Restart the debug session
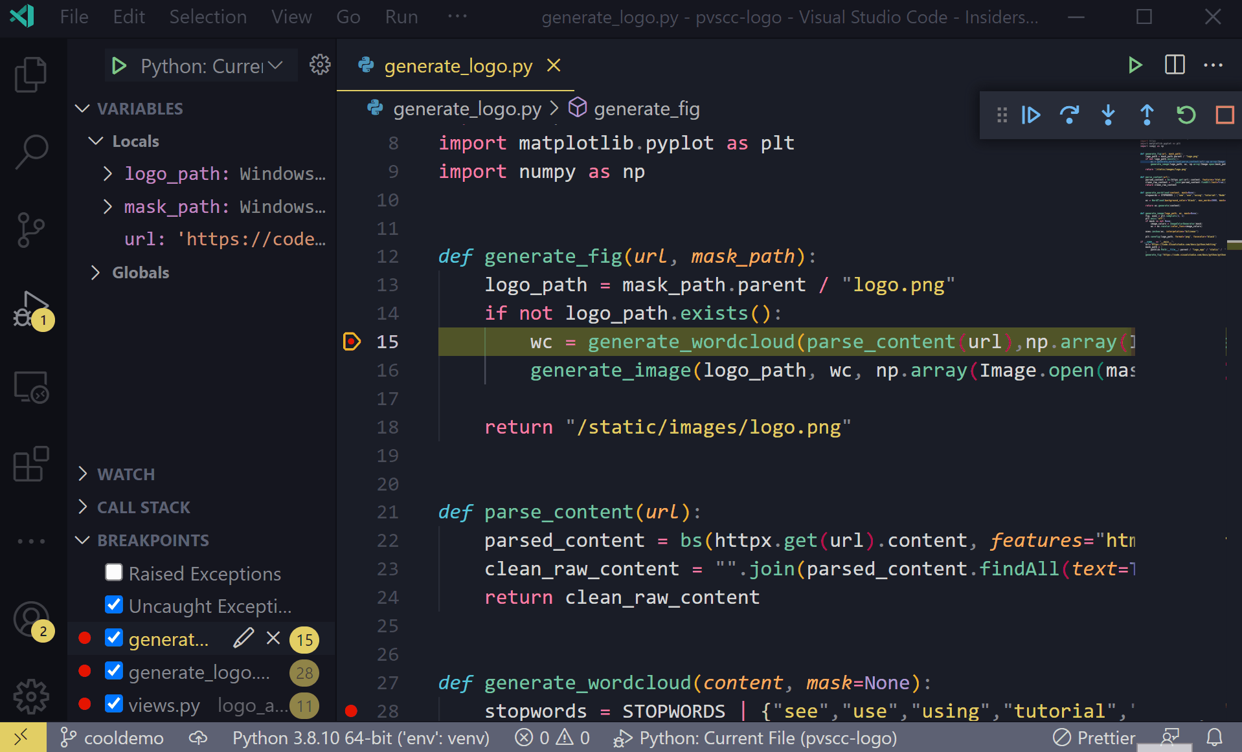The height and width of the screenshot is (752, 1242). pos(1185,115)
